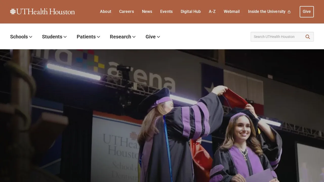Click the UTHealth Houston logo
Viewport: 324px width, 182px height.
tap(43, 12)
